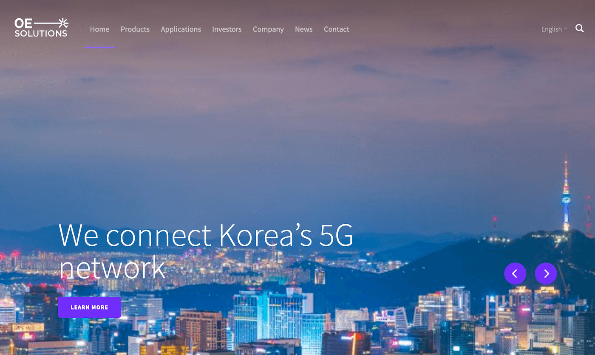Open the Applications menu
This screenshot has height=355, width=595.
tap(181, 29)
